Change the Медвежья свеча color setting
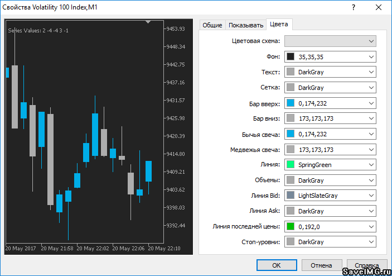This screenshot has height=276, width=392. [x=330, y=150]
